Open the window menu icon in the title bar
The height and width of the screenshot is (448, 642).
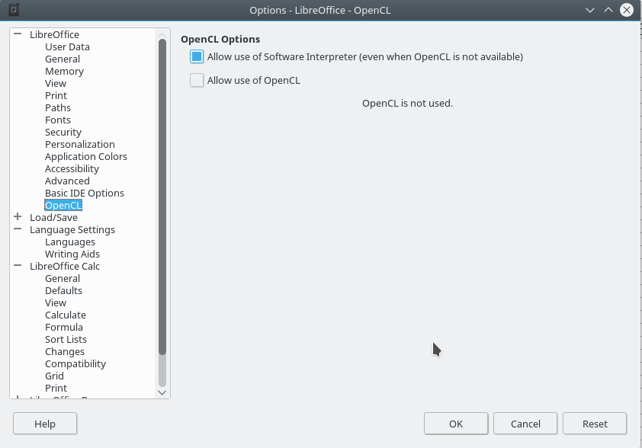click(14, 9)
